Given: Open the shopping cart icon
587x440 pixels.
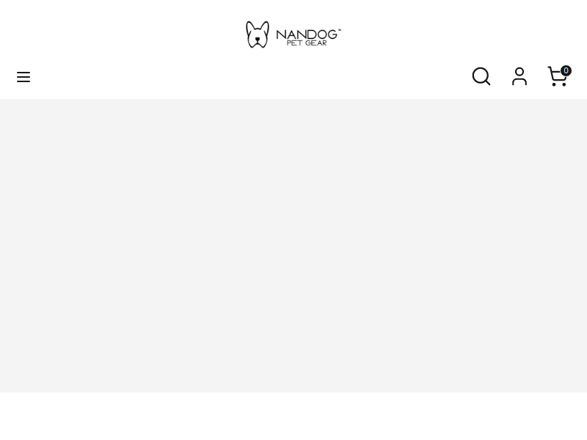Looking at the screenshot, I should coord(558,77).
